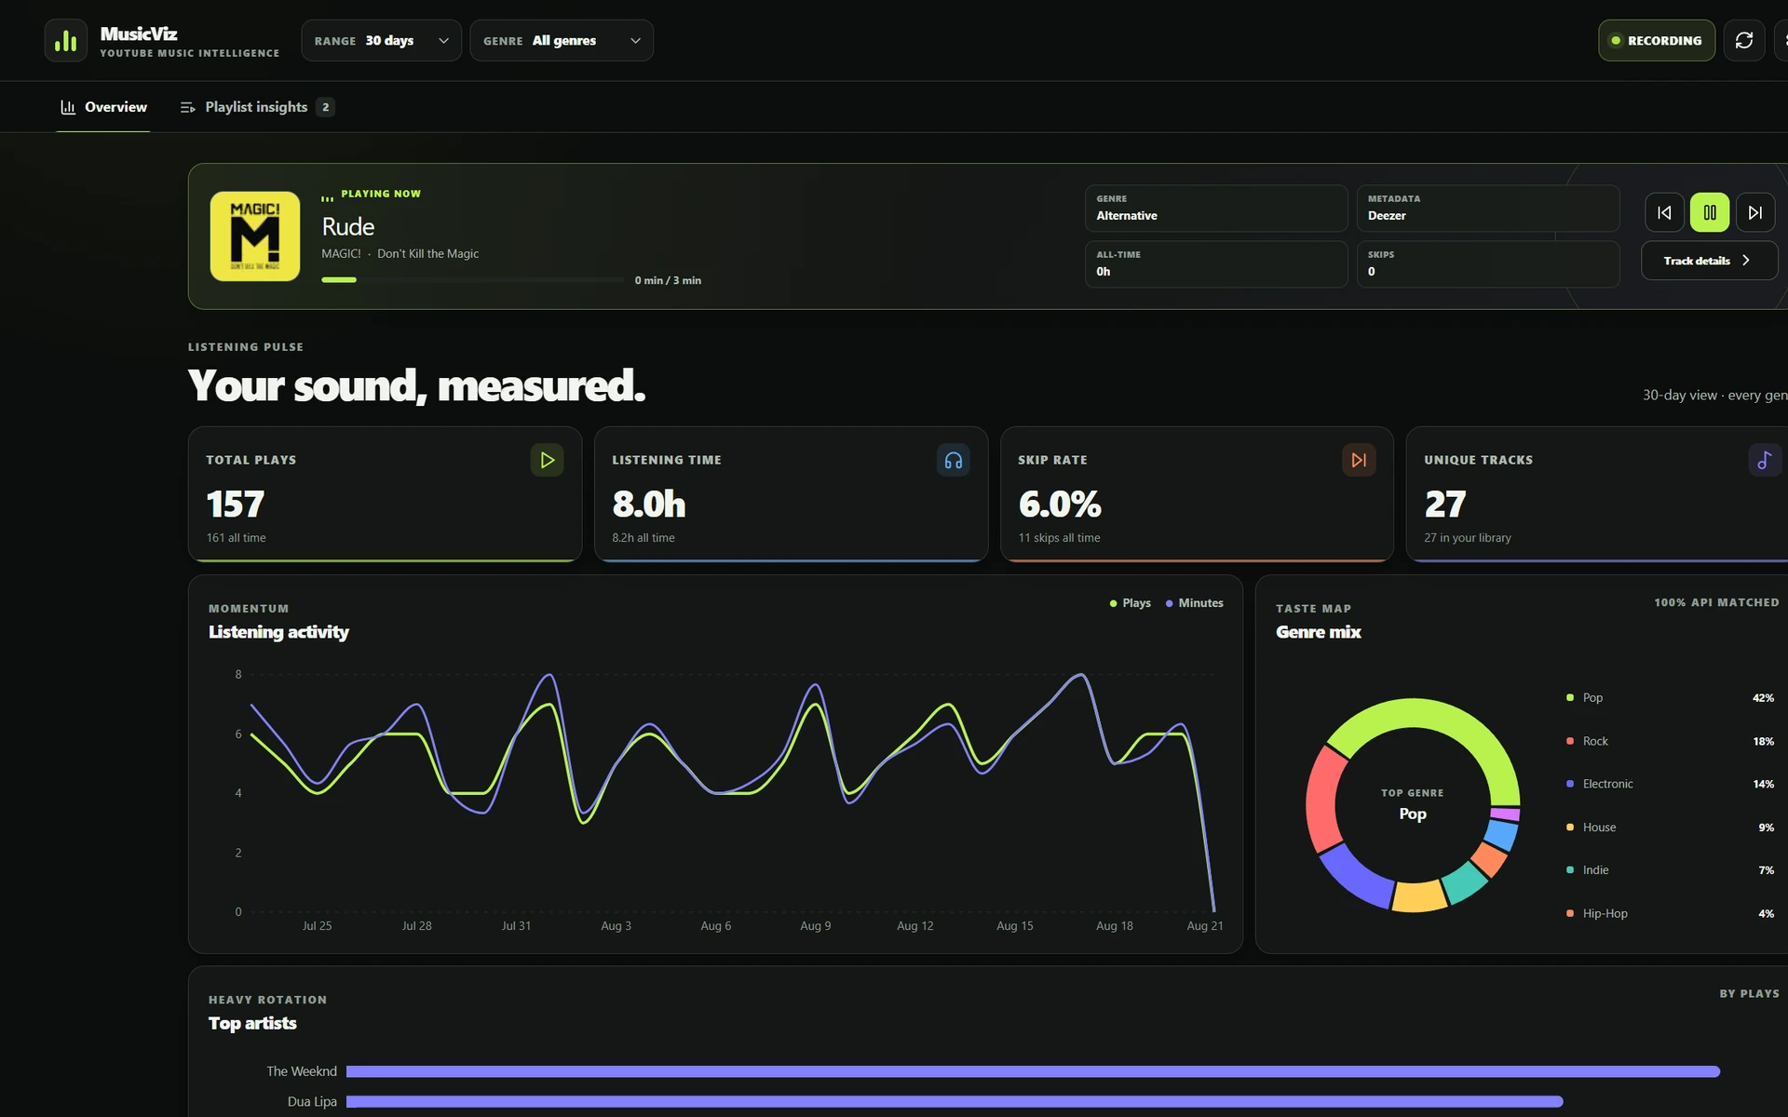1788x1117 pixels.
Task: Skip to previous track
Action: pyautogui.click(x=1664, y=212)
